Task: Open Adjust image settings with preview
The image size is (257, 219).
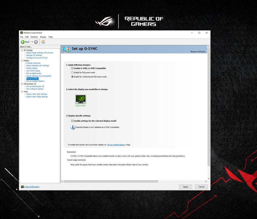Action: [40, 53]
